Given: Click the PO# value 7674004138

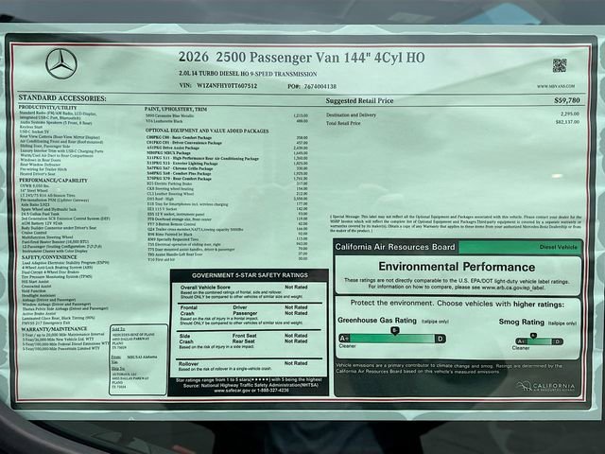Looking at the screenshot, I should click(320, 86).
